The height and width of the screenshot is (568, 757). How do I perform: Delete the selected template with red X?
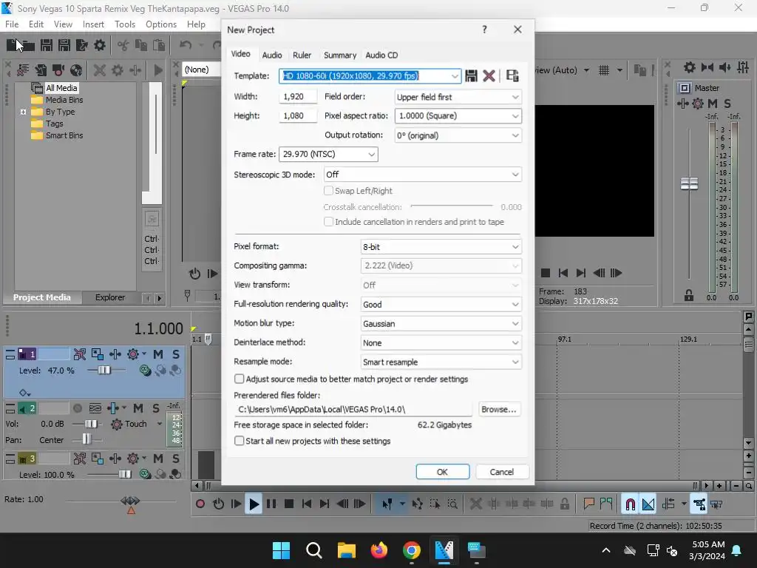tap(489, 76)
